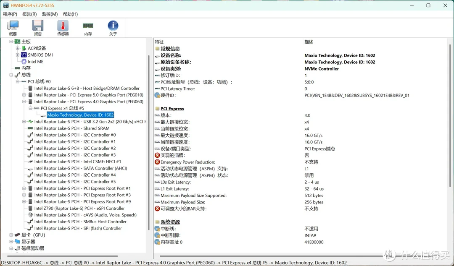Collapse the PCI 总线 #0 node

[x=18, y=81]
